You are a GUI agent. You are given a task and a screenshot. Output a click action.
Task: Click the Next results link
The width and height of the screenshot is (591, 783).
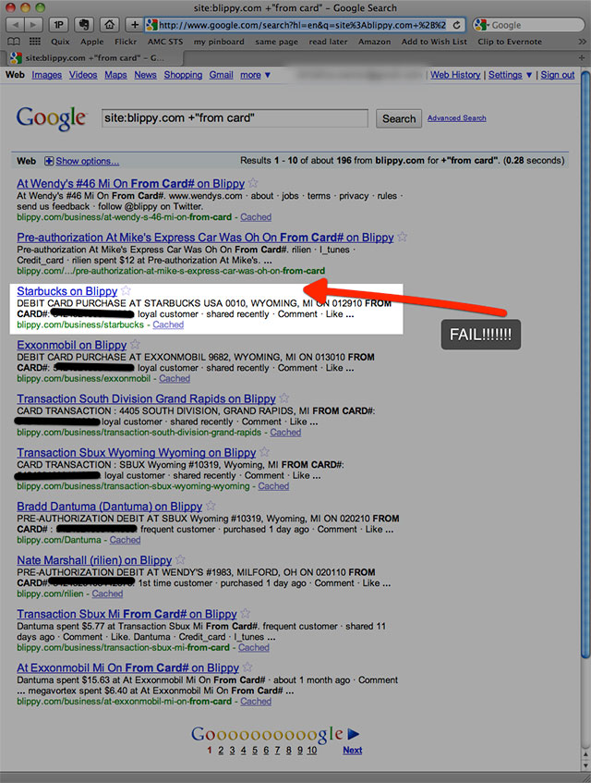coord(353,750)
